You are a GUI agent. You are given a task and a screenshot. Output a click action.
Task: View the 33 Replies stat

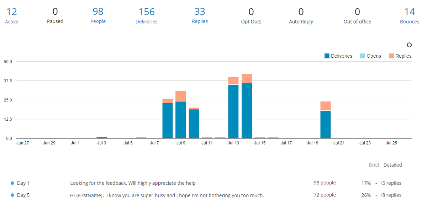coord(200,16)
